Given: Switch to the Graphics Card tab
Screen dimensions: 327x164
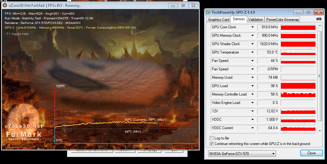Looking at the screenshot, I should (x=219, y=19).
